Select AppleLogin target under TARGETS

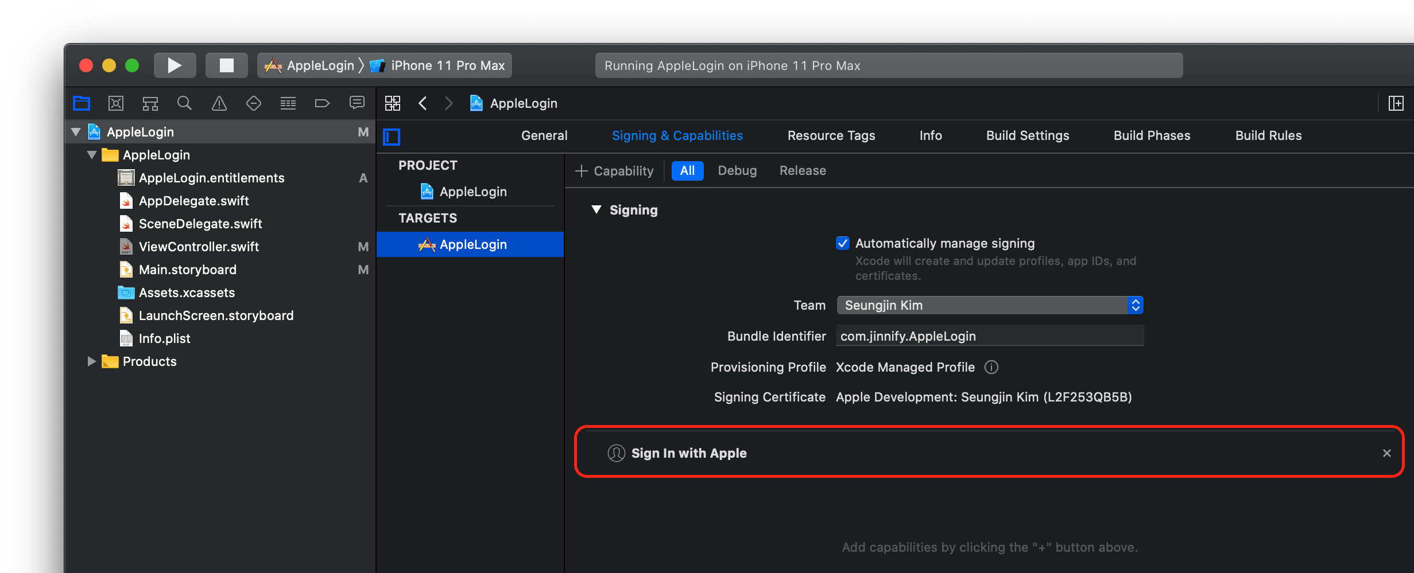point(470,244)
